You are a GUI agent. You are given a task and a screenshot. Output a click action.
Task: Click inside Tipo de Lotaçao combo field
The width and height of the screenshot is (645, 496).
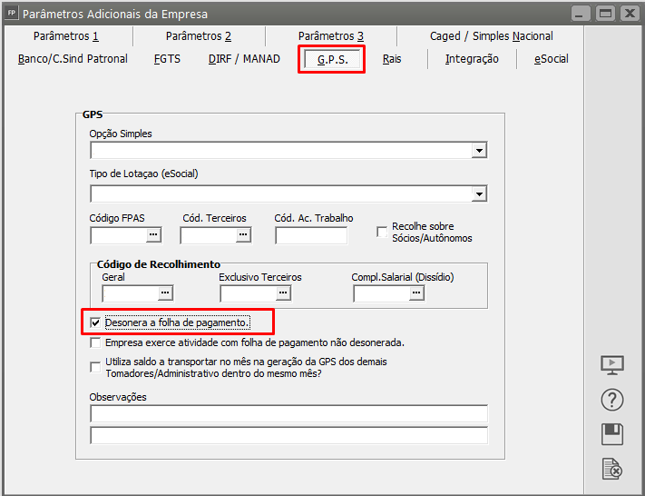pyautogui.click(x=281, y=193)
